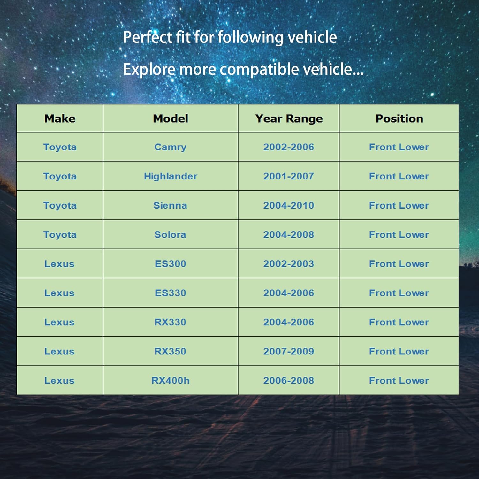Screen dimensions: 479x479
Task: Select the RX400h model cell
Action: (171, 381)
